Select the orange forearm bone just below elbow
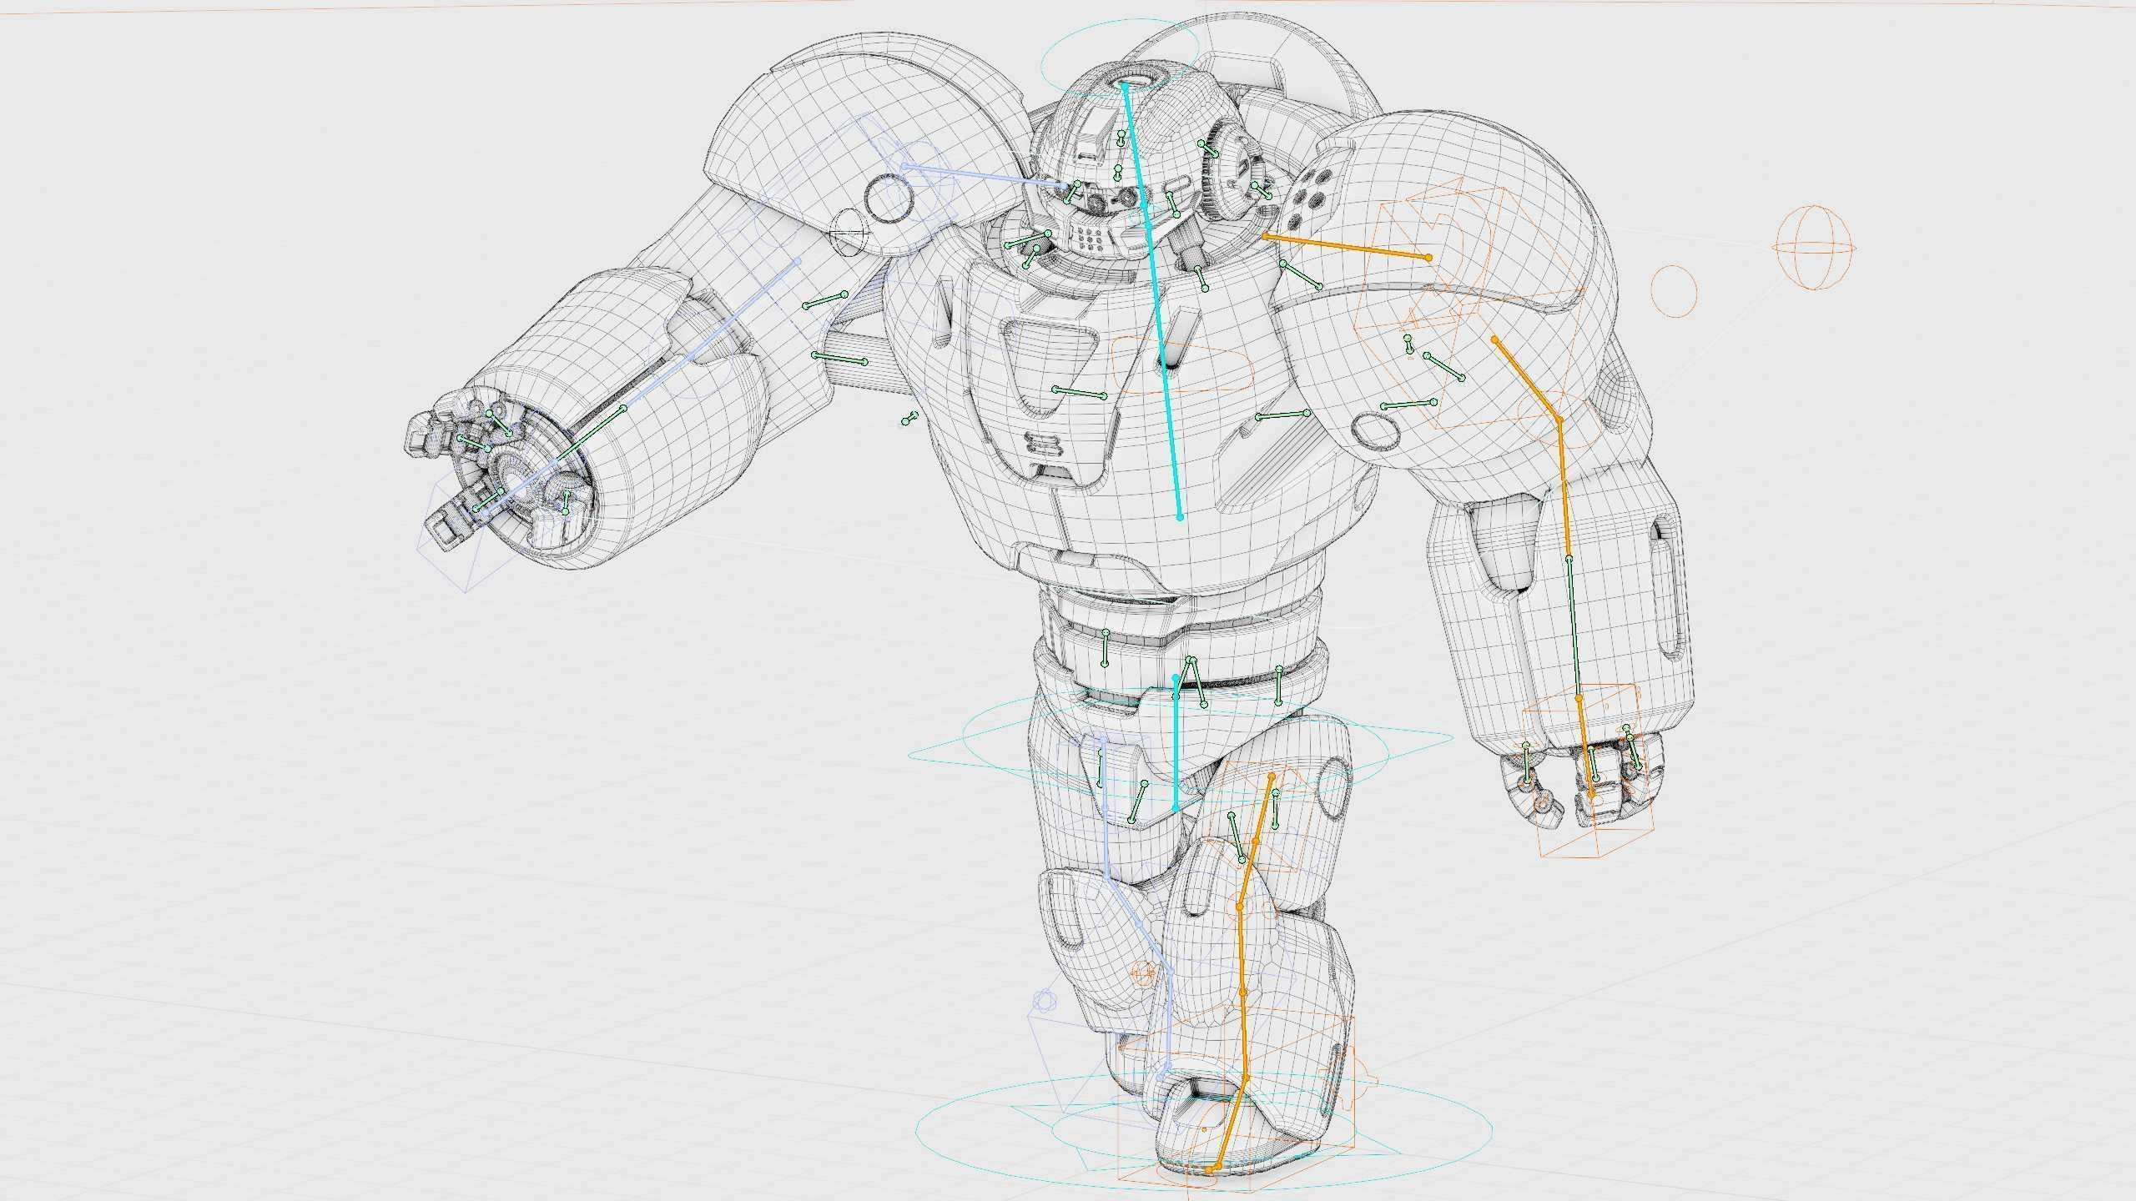Image resolution: width=2136 pixels, height=1201 pixels. [x=1564, y=490]
